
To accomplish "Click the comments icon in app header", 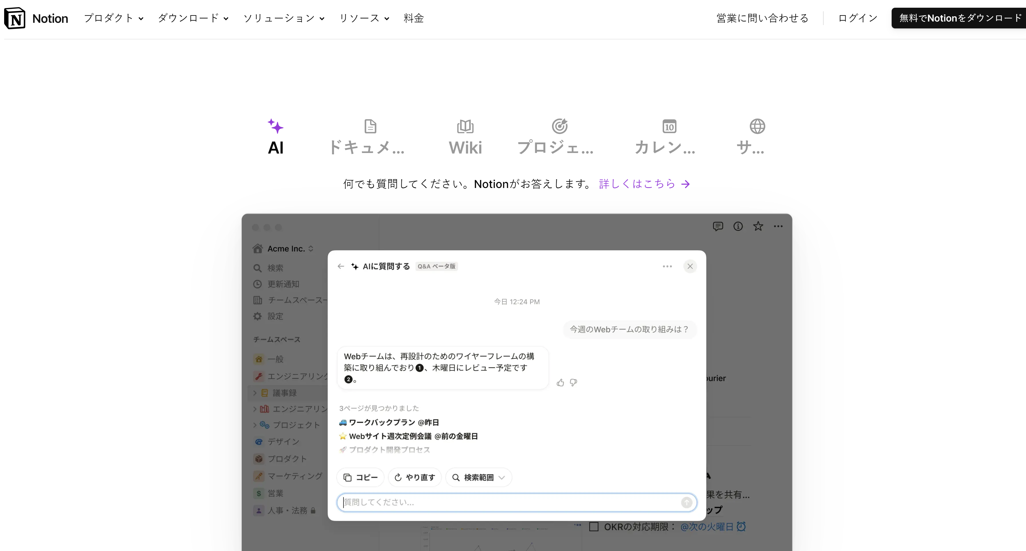I will tap(718, 226).
